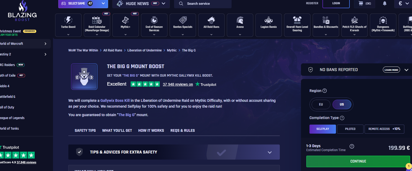This screenshot has height=171, width=412.
Task: Click the search magnifier icon
Action: [181, 3]
